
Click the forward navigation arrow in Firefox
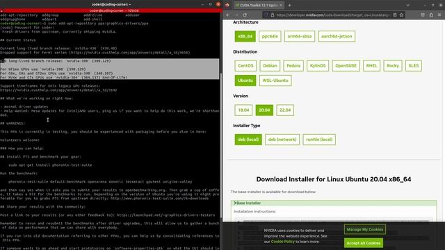236,15
